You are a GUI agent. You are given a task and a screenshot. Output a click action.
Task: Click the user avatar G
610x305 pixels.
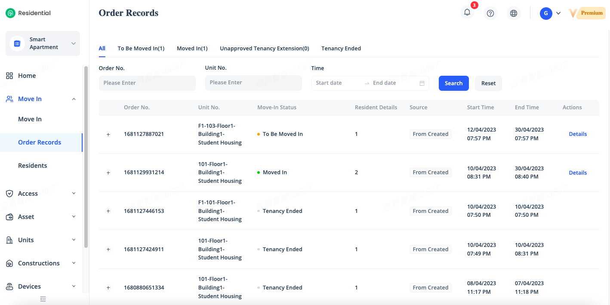pos(546,13)
